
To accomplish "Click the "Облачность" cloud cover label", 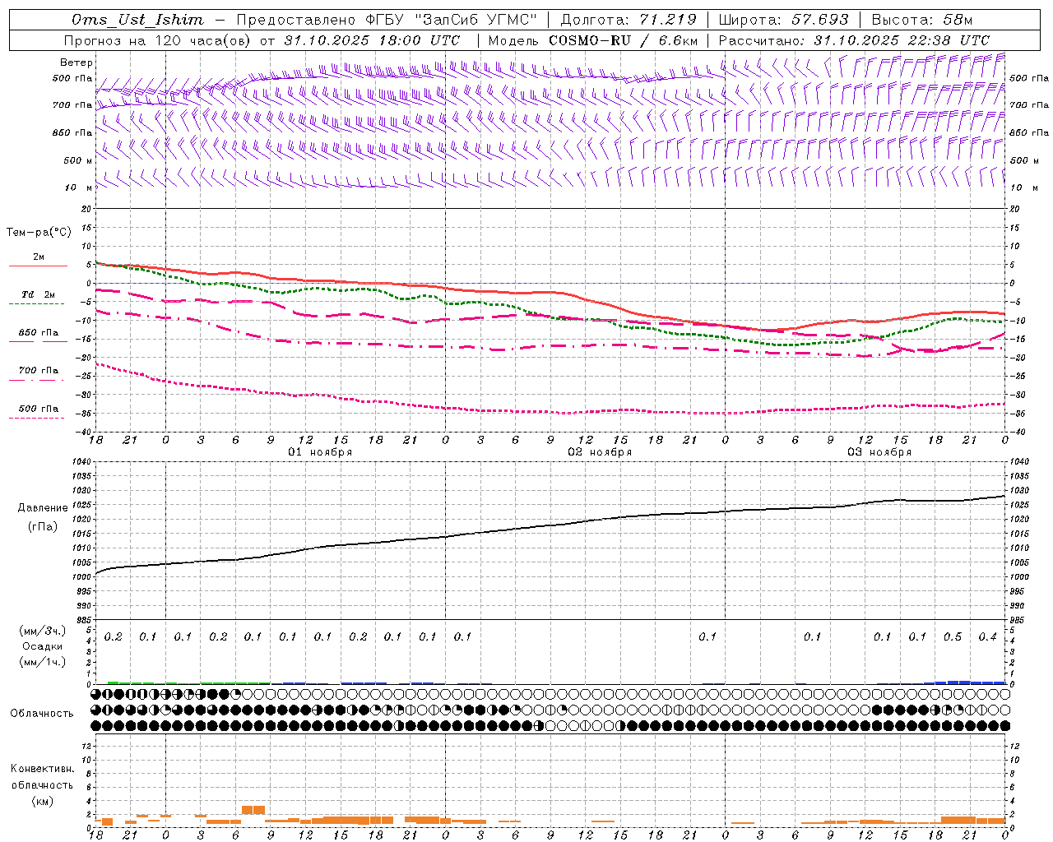I will pyautogui.click(x=42, y=714).
